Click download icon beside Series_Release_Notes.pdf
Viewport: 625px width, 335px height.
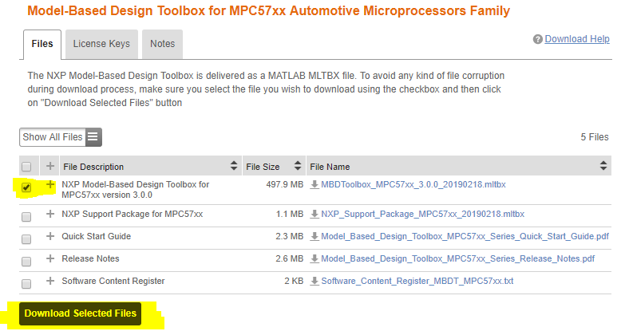click(314, 259)
